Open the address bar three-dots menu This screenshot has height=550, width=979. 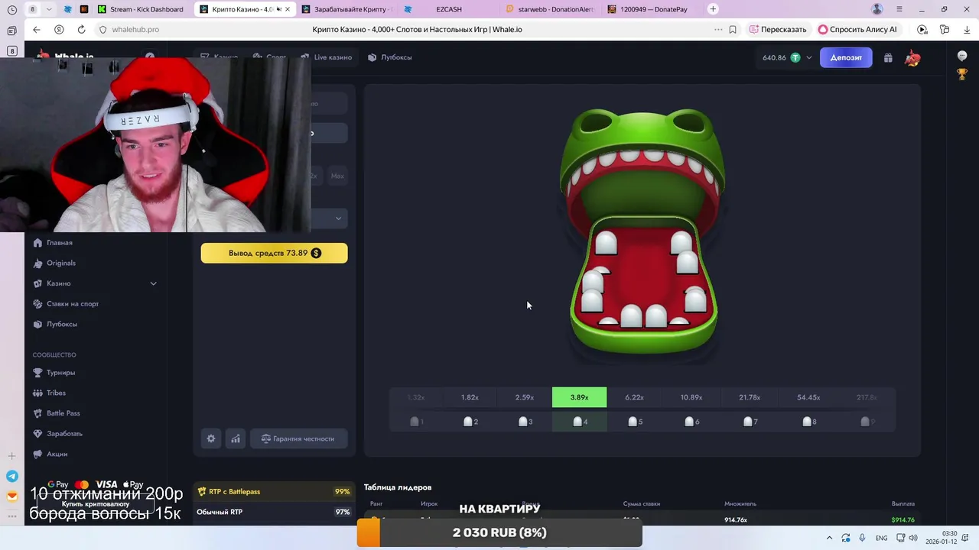(x=717, y=29)
